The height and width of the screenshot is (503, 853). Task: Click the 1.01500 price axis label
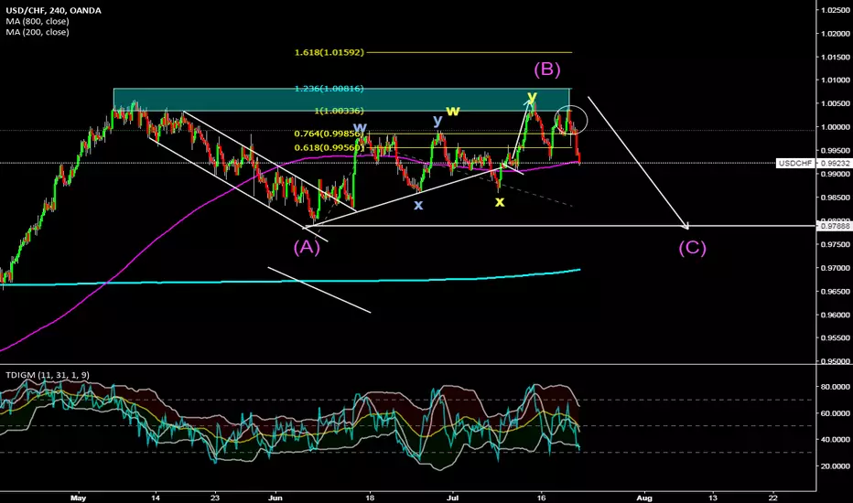835,57
